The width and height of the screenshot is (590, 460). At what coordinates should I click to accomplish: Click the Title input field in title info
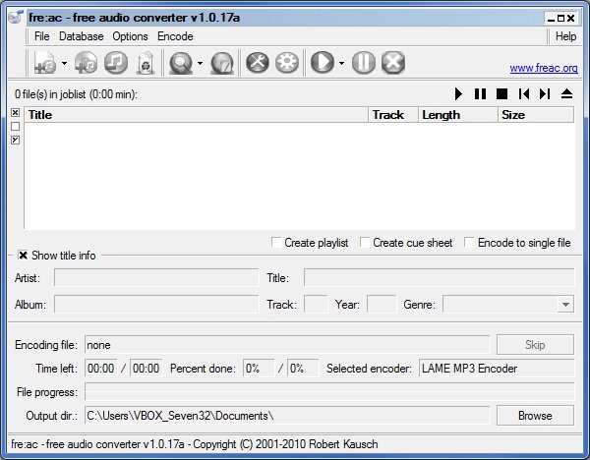pyautogui.click(x=440, y=277)
